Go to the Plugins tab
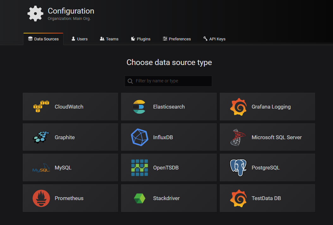Image resolution: width=333 pixels, height=225 pixels. click(x=140, y=39)
